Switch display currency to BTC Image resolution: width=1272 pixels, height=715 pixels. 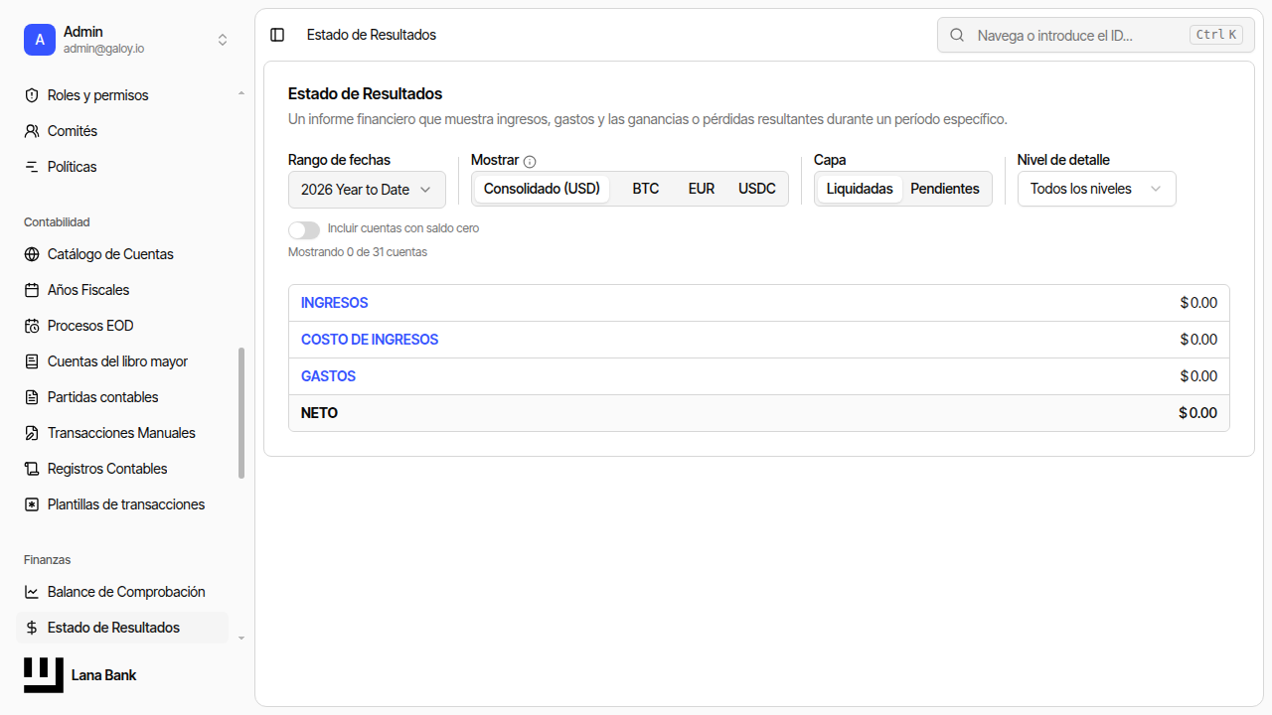(646, 189)
